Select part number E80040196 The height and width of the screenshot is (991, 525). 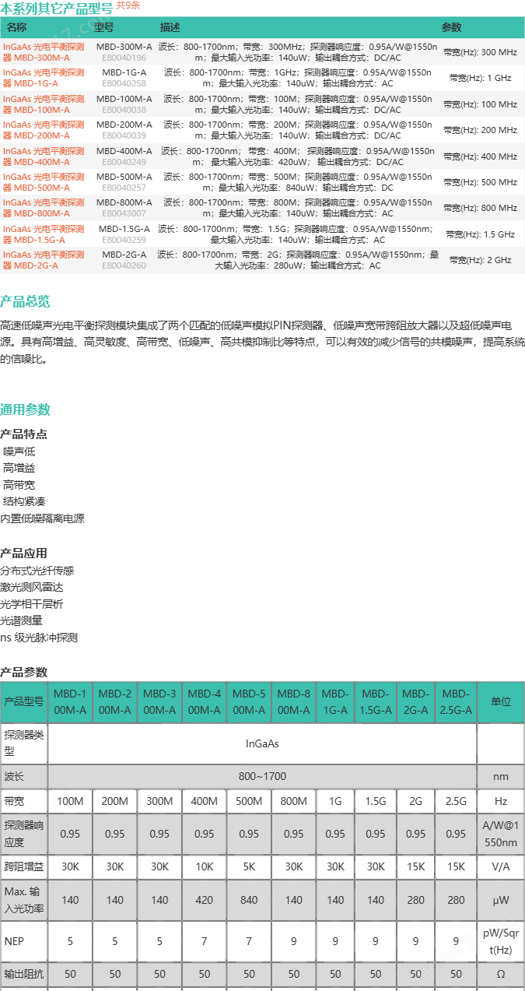coord(124,58)
